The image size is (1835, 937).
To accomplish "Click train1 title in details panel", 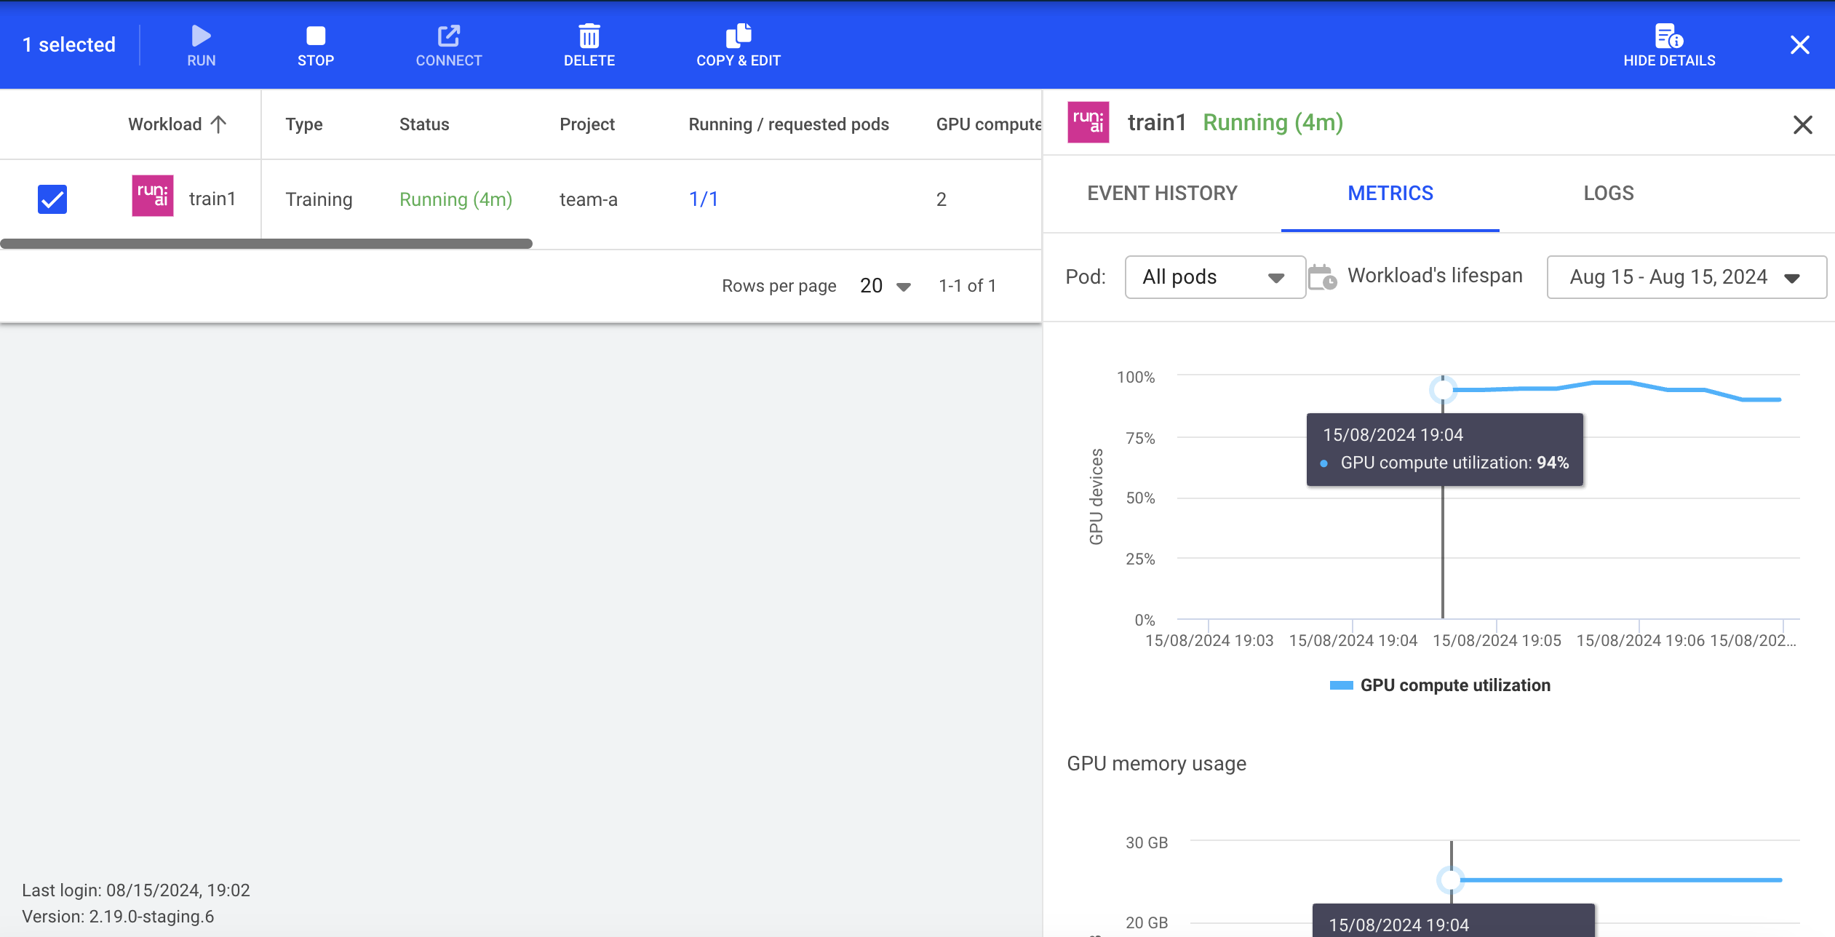I will pyautogui.click(x=1156, y=122).
